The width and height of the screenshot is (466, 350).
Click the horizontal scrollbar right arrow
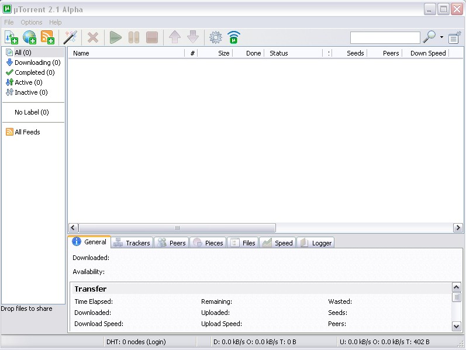(x=458, y=228)
